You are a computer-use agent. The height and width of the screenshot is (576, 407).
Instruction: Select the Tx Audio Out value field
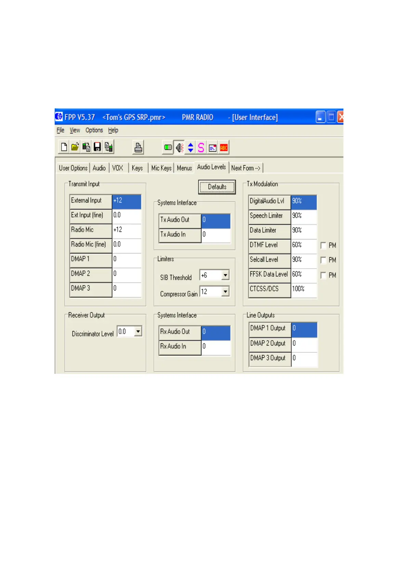pyautogui.click(x=216, y=221)
